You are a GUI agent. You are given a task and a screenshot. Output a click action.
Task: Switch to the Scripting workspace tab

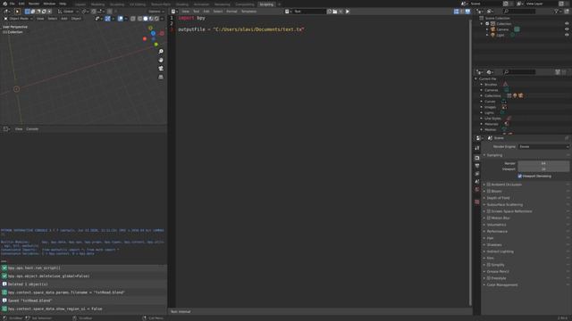[266, 4]
